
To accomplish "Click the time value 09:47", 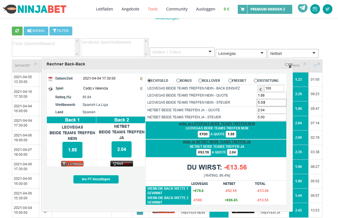I will pyautogui.click(x=315, y=109).
